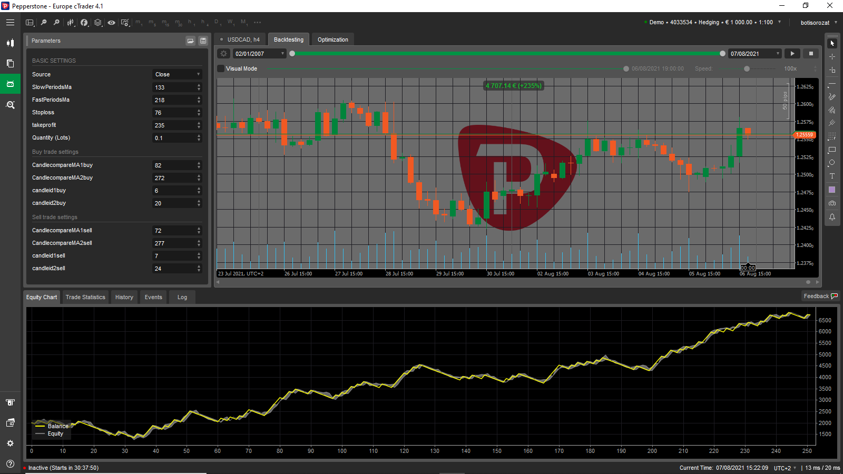Adjust the backtest Speed slider handle
Image resolution: width=843 pixels, height=474 pixels.
(747, 68)
